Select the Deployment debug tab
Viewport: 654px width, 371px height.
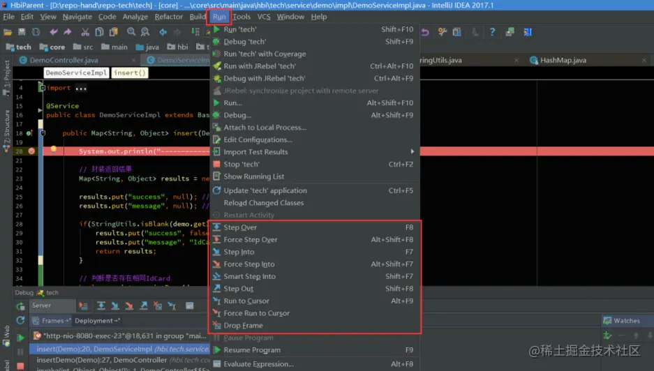[97, 321]
